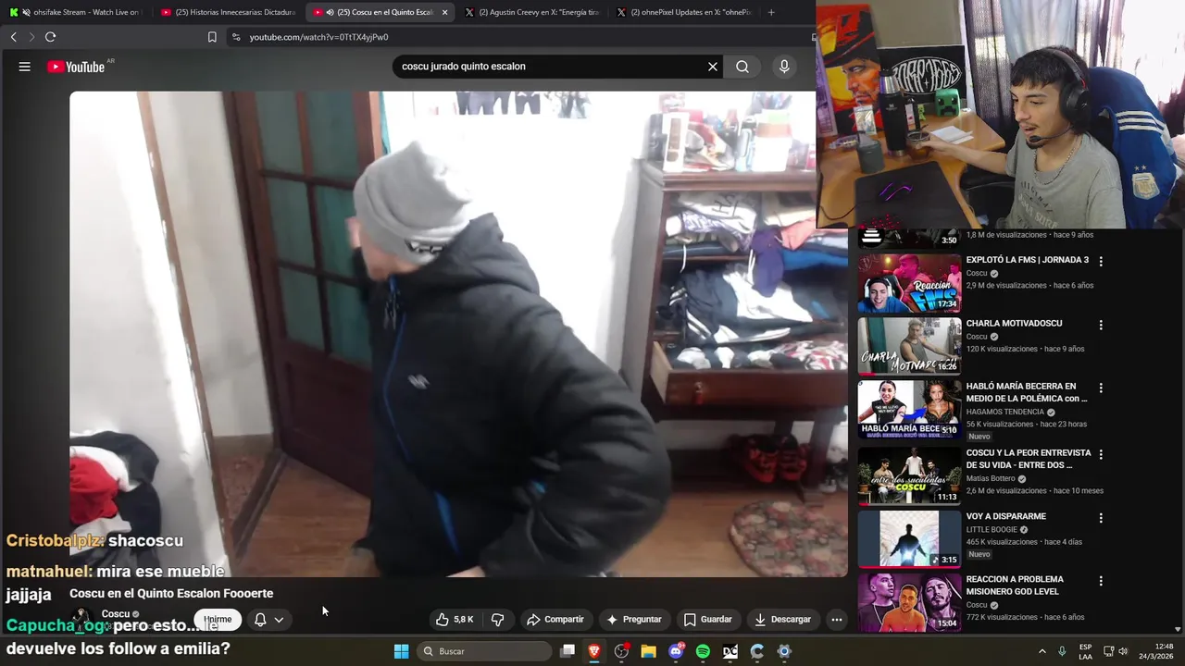Open EXPLOTÓ LA FMS video thumbnail
The height and width of the screenshot is (666, 1185).
[909, 284]
